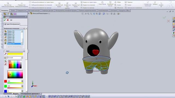
Task: Open the Appearances color-wheel icon in right task pane
Action: pyautogui.click(x=174, y=33)
